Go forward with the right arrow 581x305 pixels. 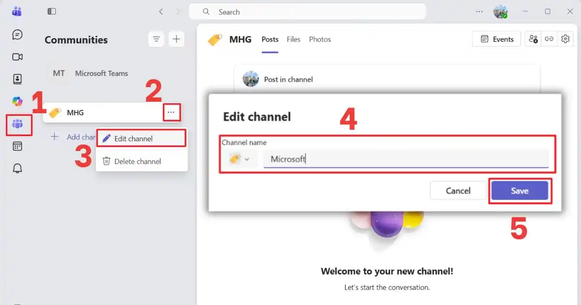click(178, 11)
